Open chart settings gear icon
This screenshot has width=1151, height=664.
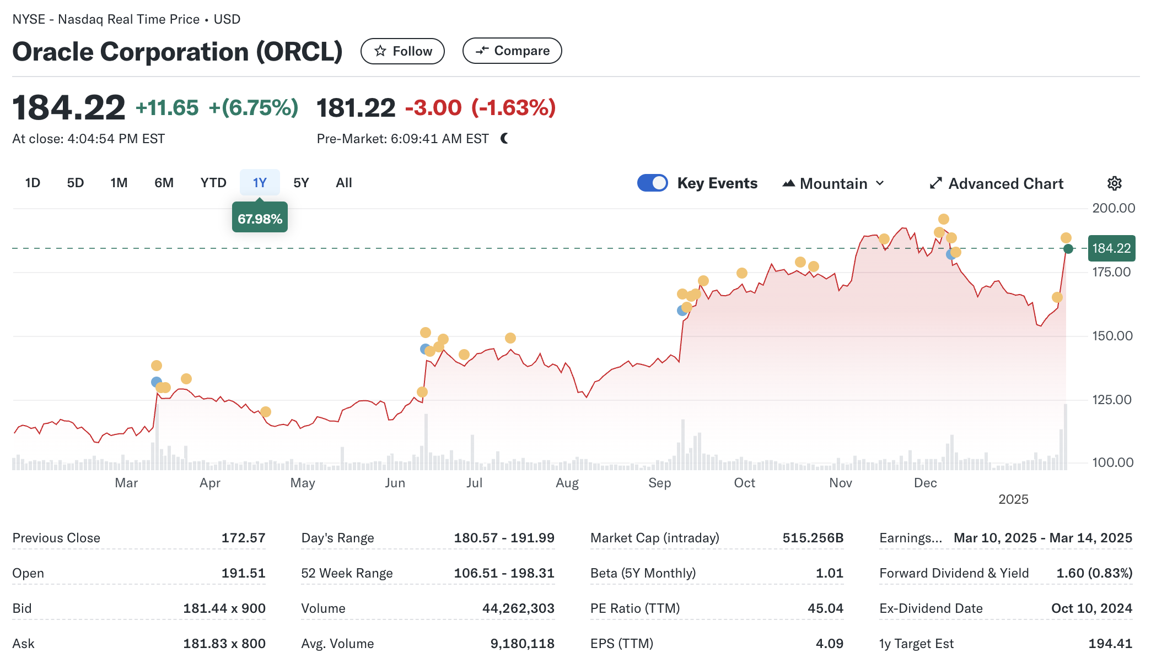click(1114, 183)
